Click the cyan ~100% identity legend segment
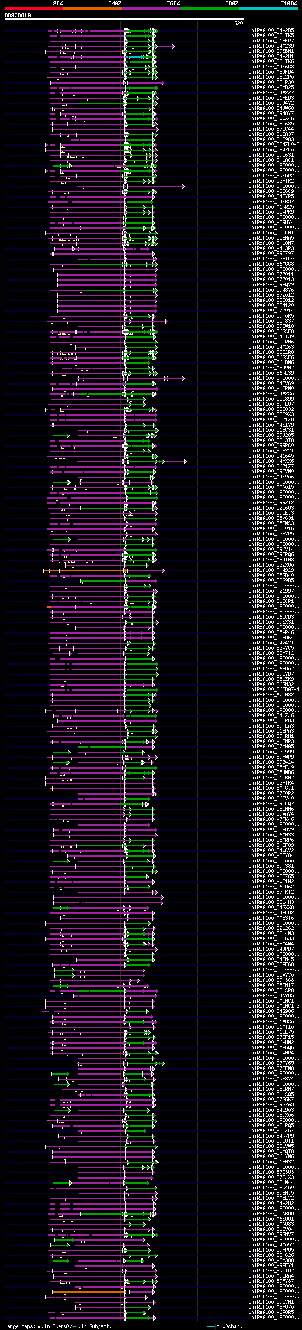This screenshot has height=1330, width=302. (x=268, y=8)
